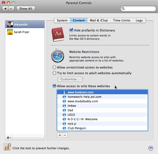Open help with the question mark button
Viewport: 158px width, 154px height.
151,148
